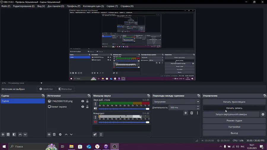The height and width of the screenshot is (150, 267).
Task: Open Microsoft Store from taskbar
Action: click(80, 146)
